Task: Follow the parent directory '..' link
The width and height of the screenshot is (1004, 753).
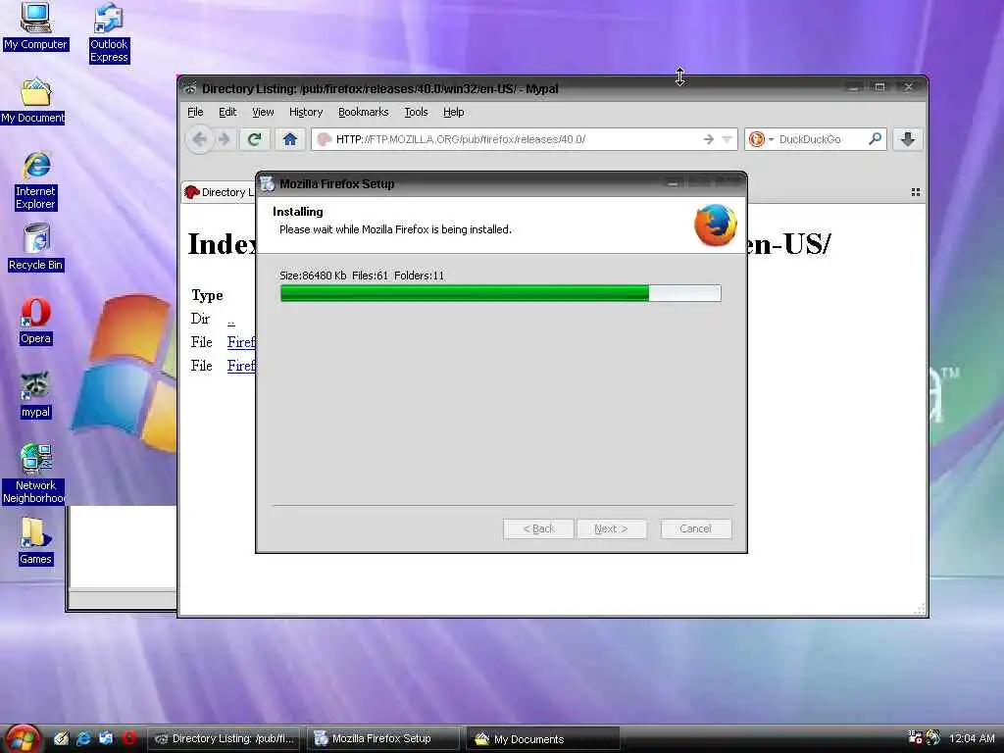Action: click(x=230, y=320)
